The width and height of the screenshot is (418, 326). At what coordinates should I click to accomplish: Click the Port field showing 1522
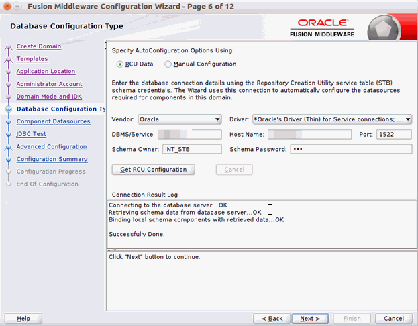point(394,134)
